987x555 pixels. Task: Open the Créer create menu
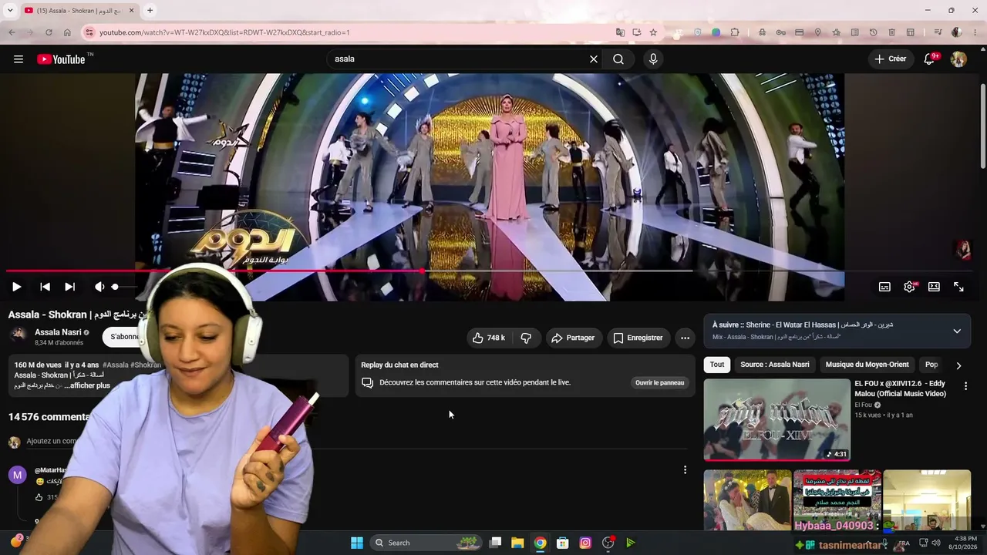(x=891, y=59)
